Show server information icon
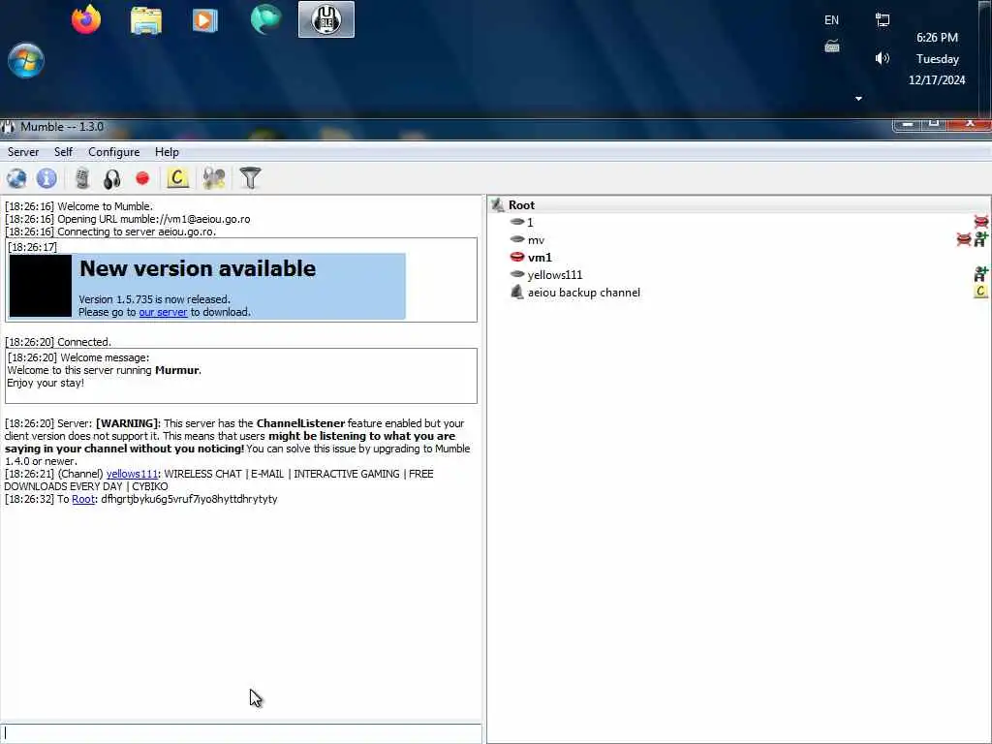The width and height of the screenshot is (992, 744). (46, 178)
